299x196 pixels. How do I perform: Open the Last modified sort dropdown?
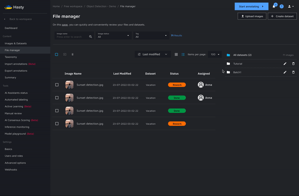point(152,54)
